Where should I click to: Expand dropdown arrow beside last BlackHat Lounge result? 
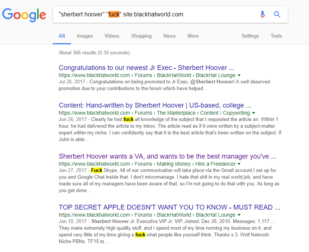[239, 215]
